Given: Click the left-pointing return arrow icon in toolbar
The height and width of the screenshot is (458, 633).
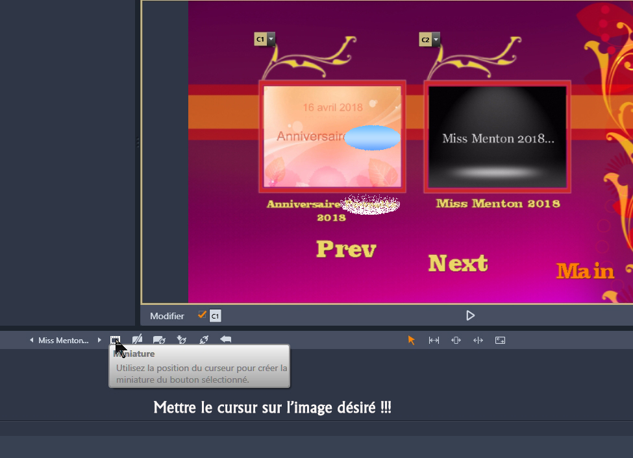Looking at the screenshot, I should coord(226,339).
